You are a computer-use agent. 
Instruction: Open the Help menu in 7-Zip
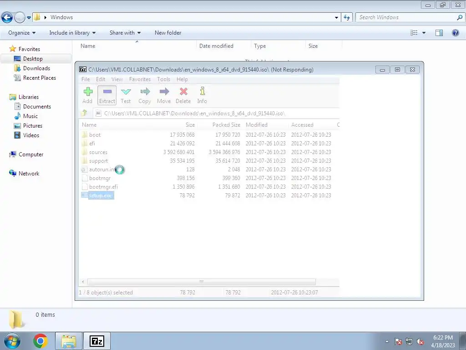(182, 79)
